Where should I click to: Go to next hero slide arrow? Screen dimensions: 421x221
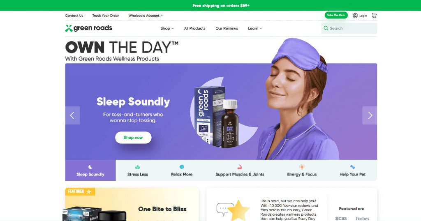pos(370,115)
